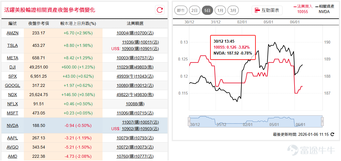Select the 5日 chart range
The width and height of the screenshot is (341, 161).
click(x=207, y=10)
